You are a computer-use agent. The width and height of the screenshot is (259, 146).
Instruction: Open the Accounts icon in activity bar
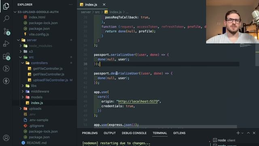(6, 138)
